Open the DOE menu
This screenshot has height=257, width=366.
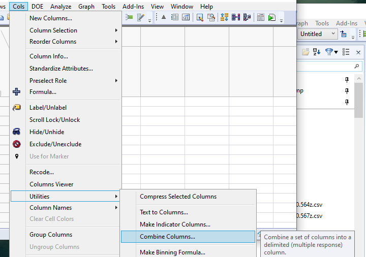tap(37, 7)
